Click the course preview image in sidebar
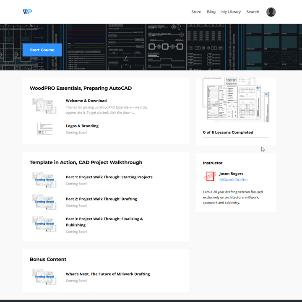Screen dimensions: 302x302 click(236, 100)
